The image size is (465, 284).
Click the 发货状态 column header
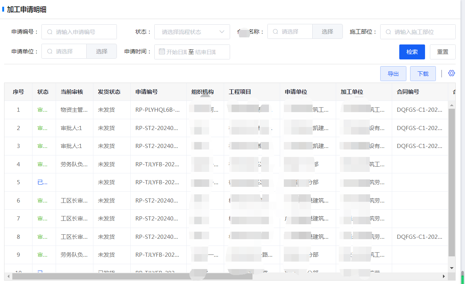pyautogui.click(x=109, y=92)
